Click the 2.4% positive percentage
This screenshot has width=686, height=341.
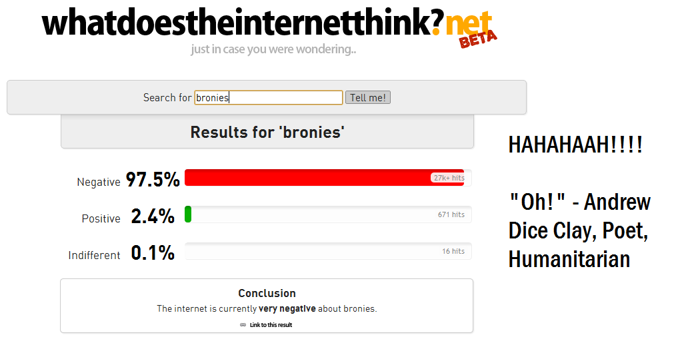pyautogui.click(x=153, y=216)
